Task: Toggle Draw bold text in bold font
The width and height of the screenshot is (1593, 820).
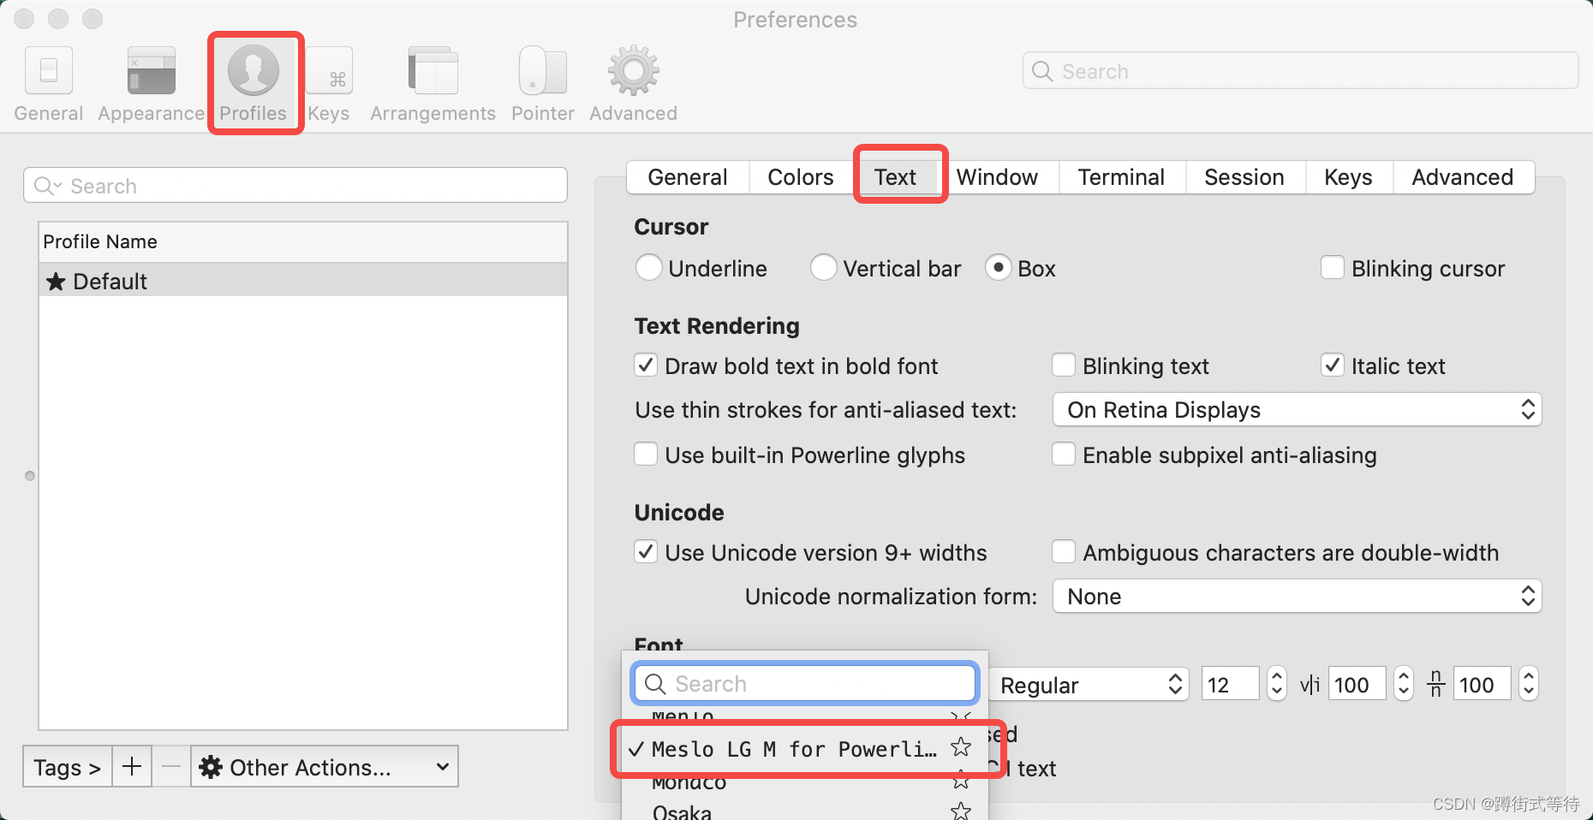Action: (x=646, y=365)
